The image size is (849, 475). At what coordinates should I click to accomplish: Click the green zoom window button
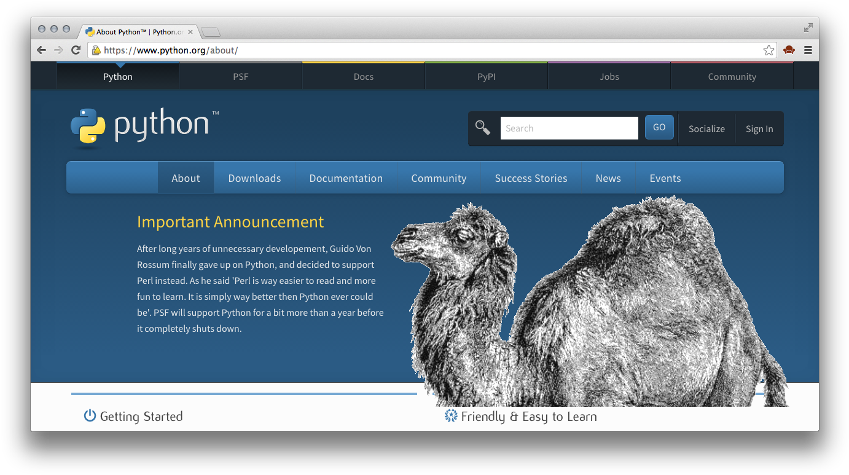(x=66, y=29)
